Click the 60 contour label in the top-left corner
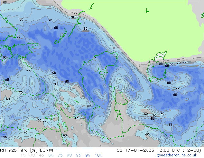 (5, 2)
